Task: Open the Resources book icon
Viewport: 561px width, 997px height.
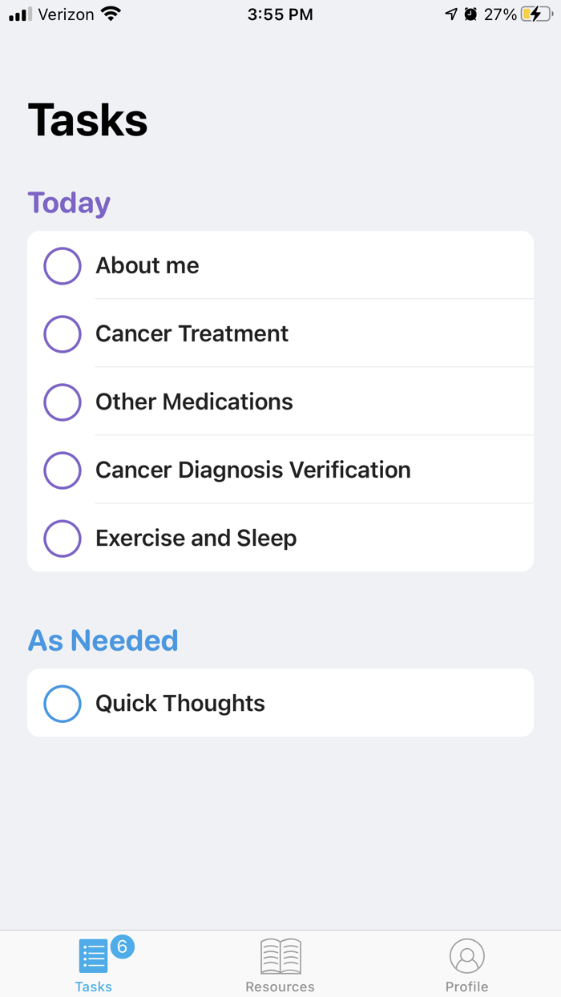Action: [280, 955]
